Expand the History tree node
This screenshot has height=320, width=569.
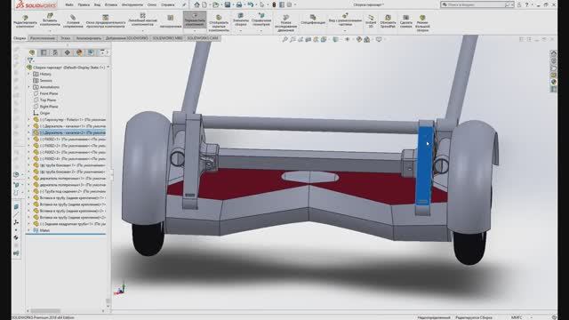29,74
